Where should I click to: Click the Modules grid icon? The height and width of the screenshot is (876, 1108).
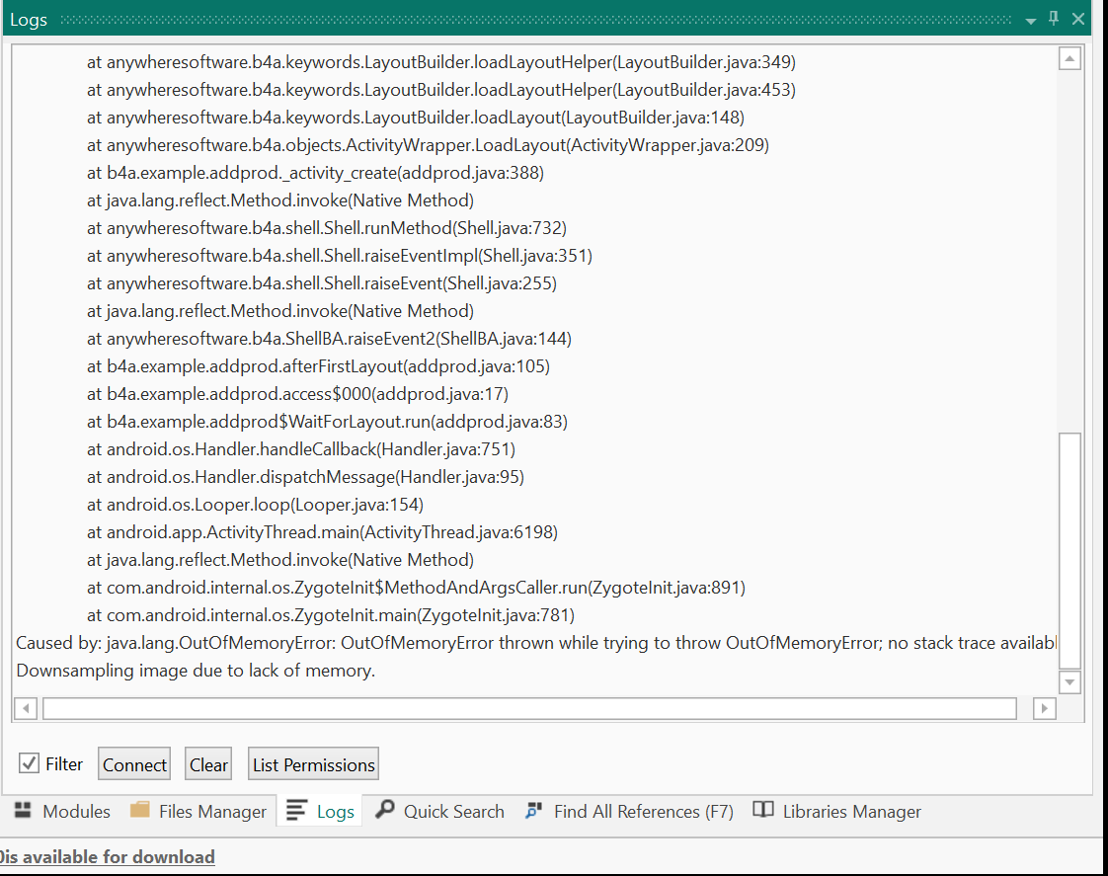24,810
